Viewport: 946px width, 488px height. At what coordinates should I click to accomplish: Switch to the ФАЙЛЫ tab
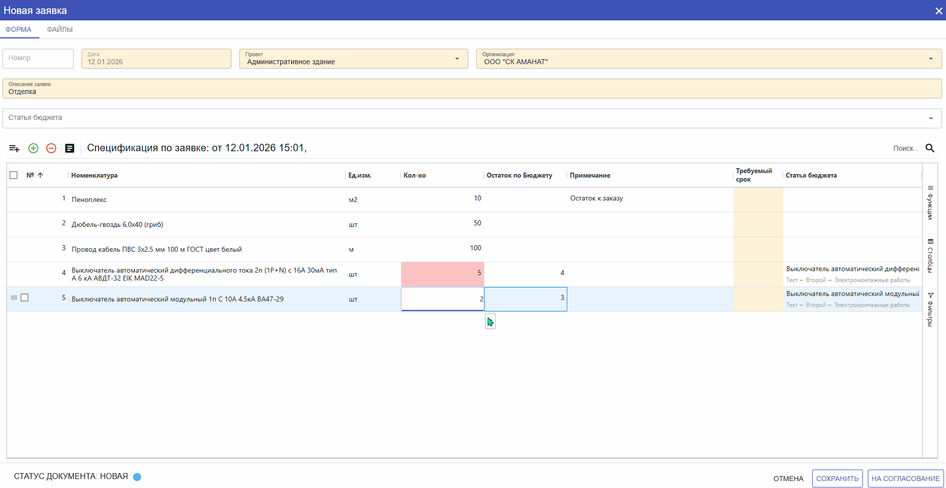pyautogui.click(x=60, y=29)
